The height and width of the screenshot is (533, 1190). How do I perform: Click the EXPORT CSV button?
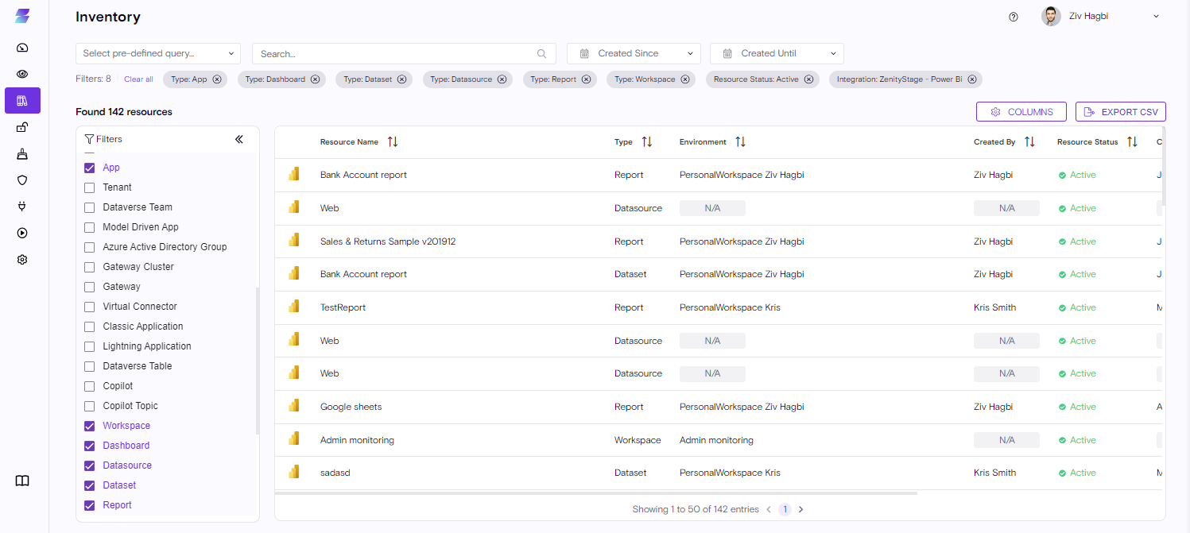coord(1121,112)
